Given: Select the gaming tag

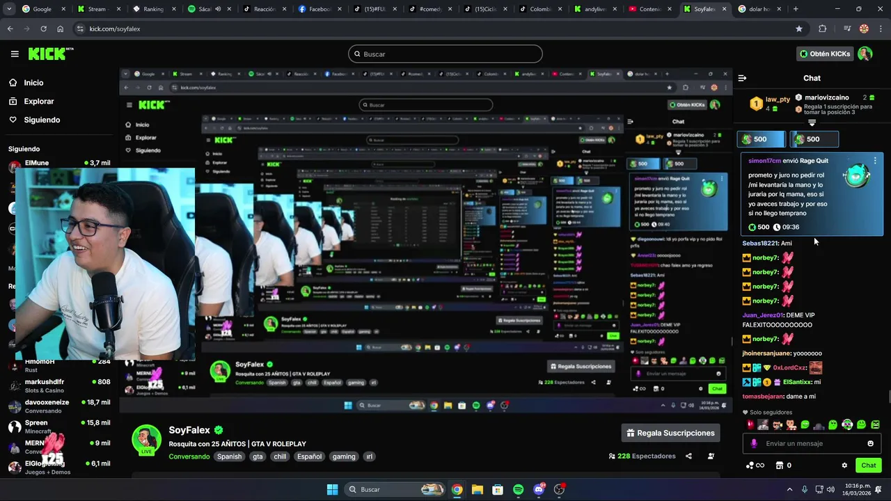Looking at the screenshot, I should [x=344, y=456].
